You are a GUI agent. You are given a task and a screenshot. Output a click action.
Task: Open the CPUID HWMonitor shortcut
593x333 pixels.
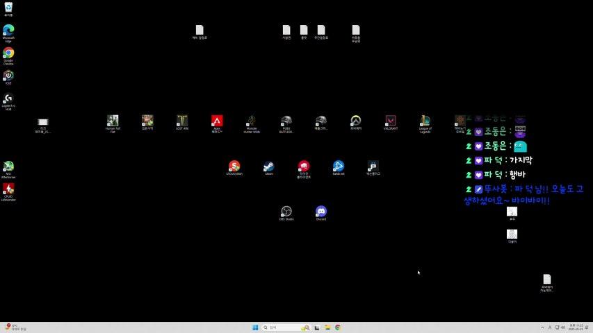coord(8,192)
